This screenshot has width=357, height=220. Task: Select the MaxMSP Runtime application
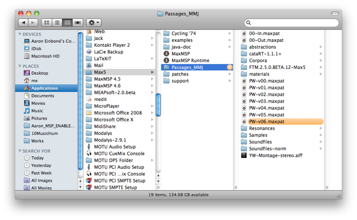[x=187, y=60]
